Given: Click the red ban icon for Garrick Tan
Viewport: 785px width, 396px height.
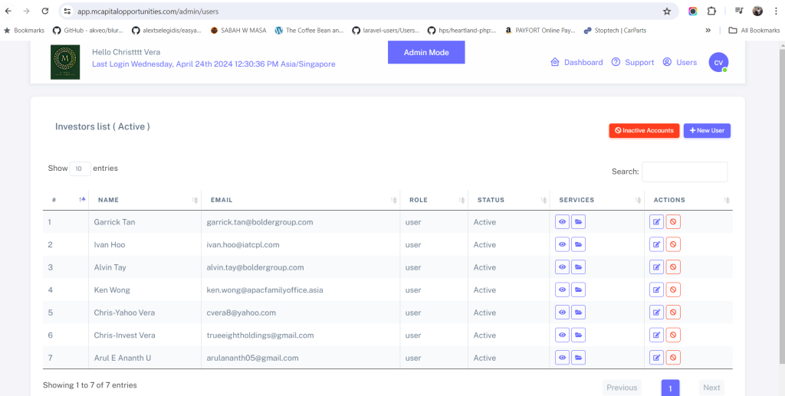Looking at the screenshot, I should tap(673, 222).
